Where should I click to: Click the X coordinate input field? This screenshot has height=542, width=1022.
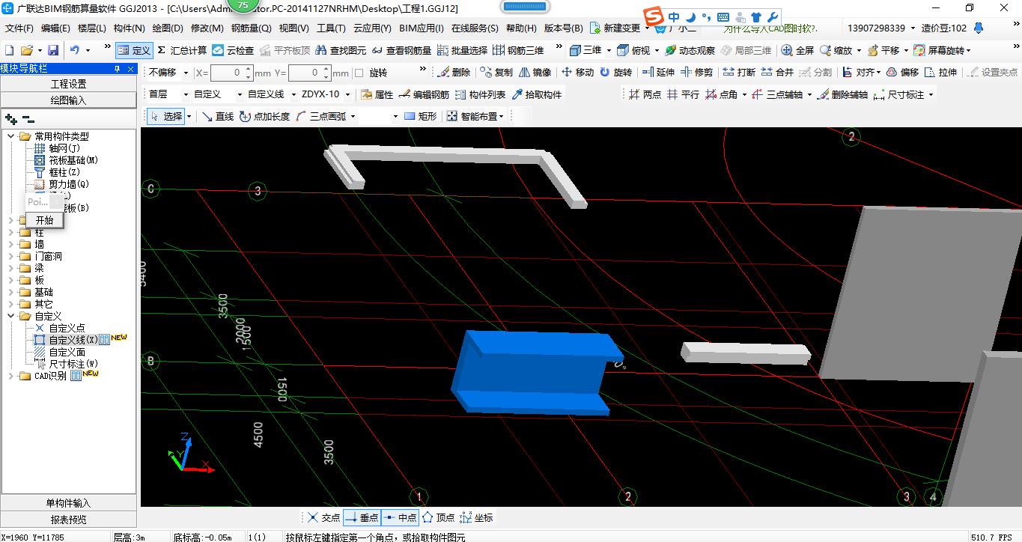click(233, 73)
